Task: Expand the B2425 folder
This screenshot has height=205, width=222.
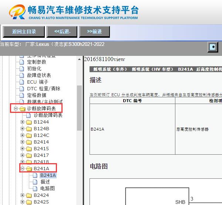Action: (22, 202)
